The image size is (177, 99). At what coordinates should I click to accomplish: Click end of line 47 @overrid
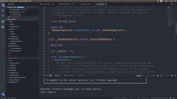(62, 45)
